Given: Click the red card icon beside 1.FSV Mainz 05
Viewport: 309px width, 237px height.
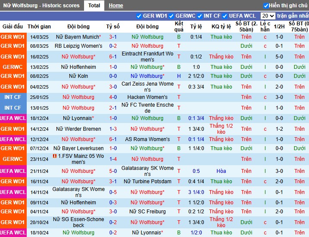Looking at the screenshot, I should [55, 156].
